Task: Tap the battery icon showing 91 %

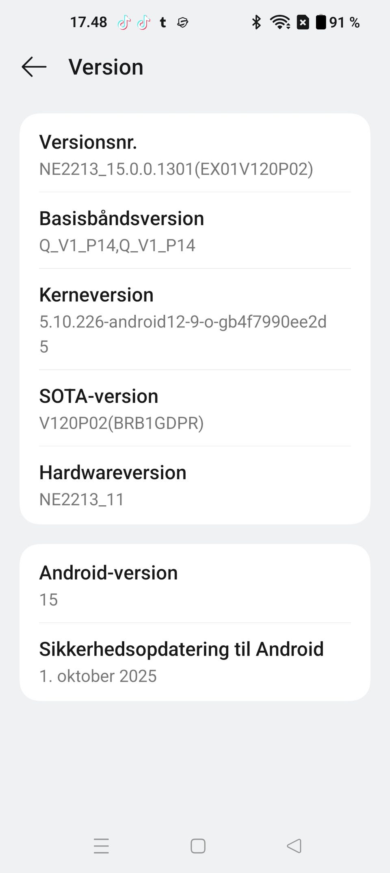Action: 321,22
